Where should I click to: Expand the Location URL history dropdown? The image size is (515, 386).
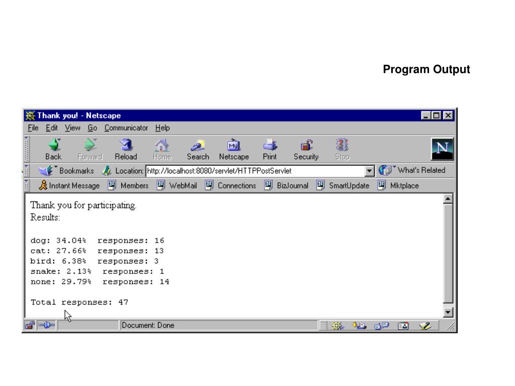click(369, 171)
